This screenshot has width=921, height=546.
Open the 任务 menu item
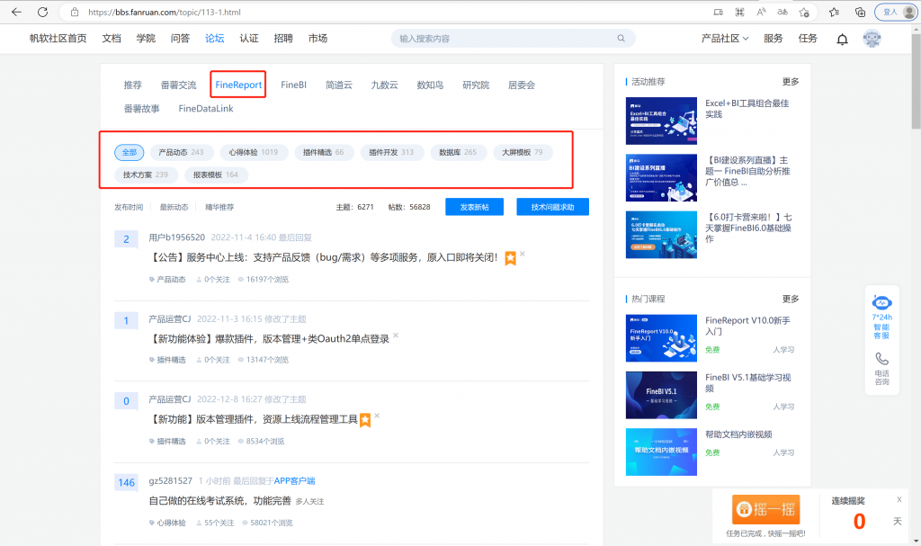point(808,38)
